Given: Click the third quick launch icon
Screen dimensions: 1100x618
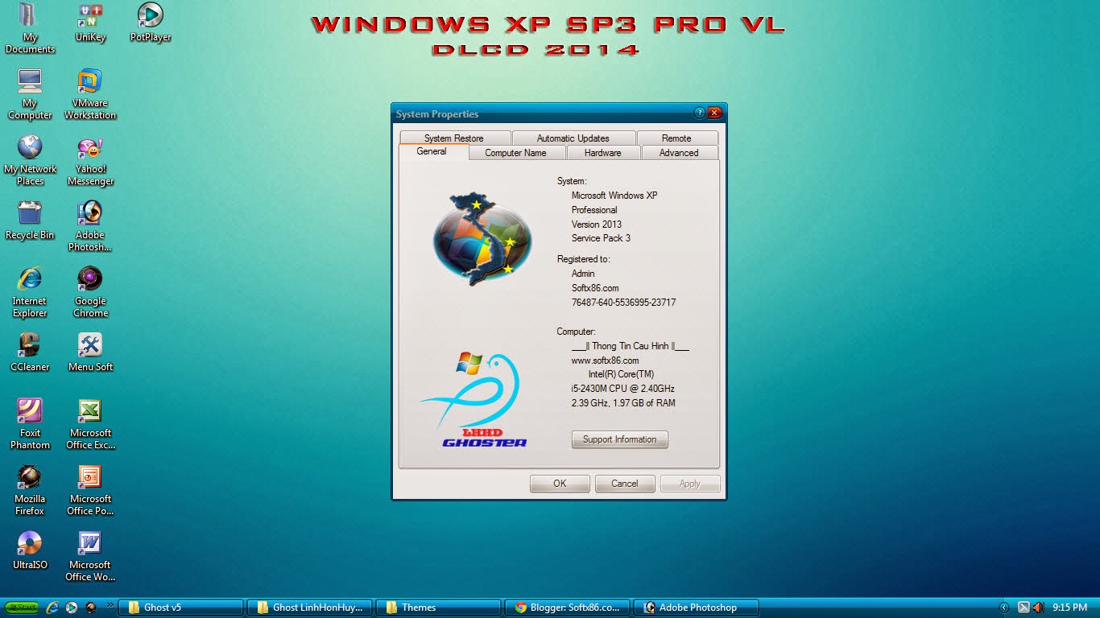Looking at the screenshot, I should (x=90, y=608).
